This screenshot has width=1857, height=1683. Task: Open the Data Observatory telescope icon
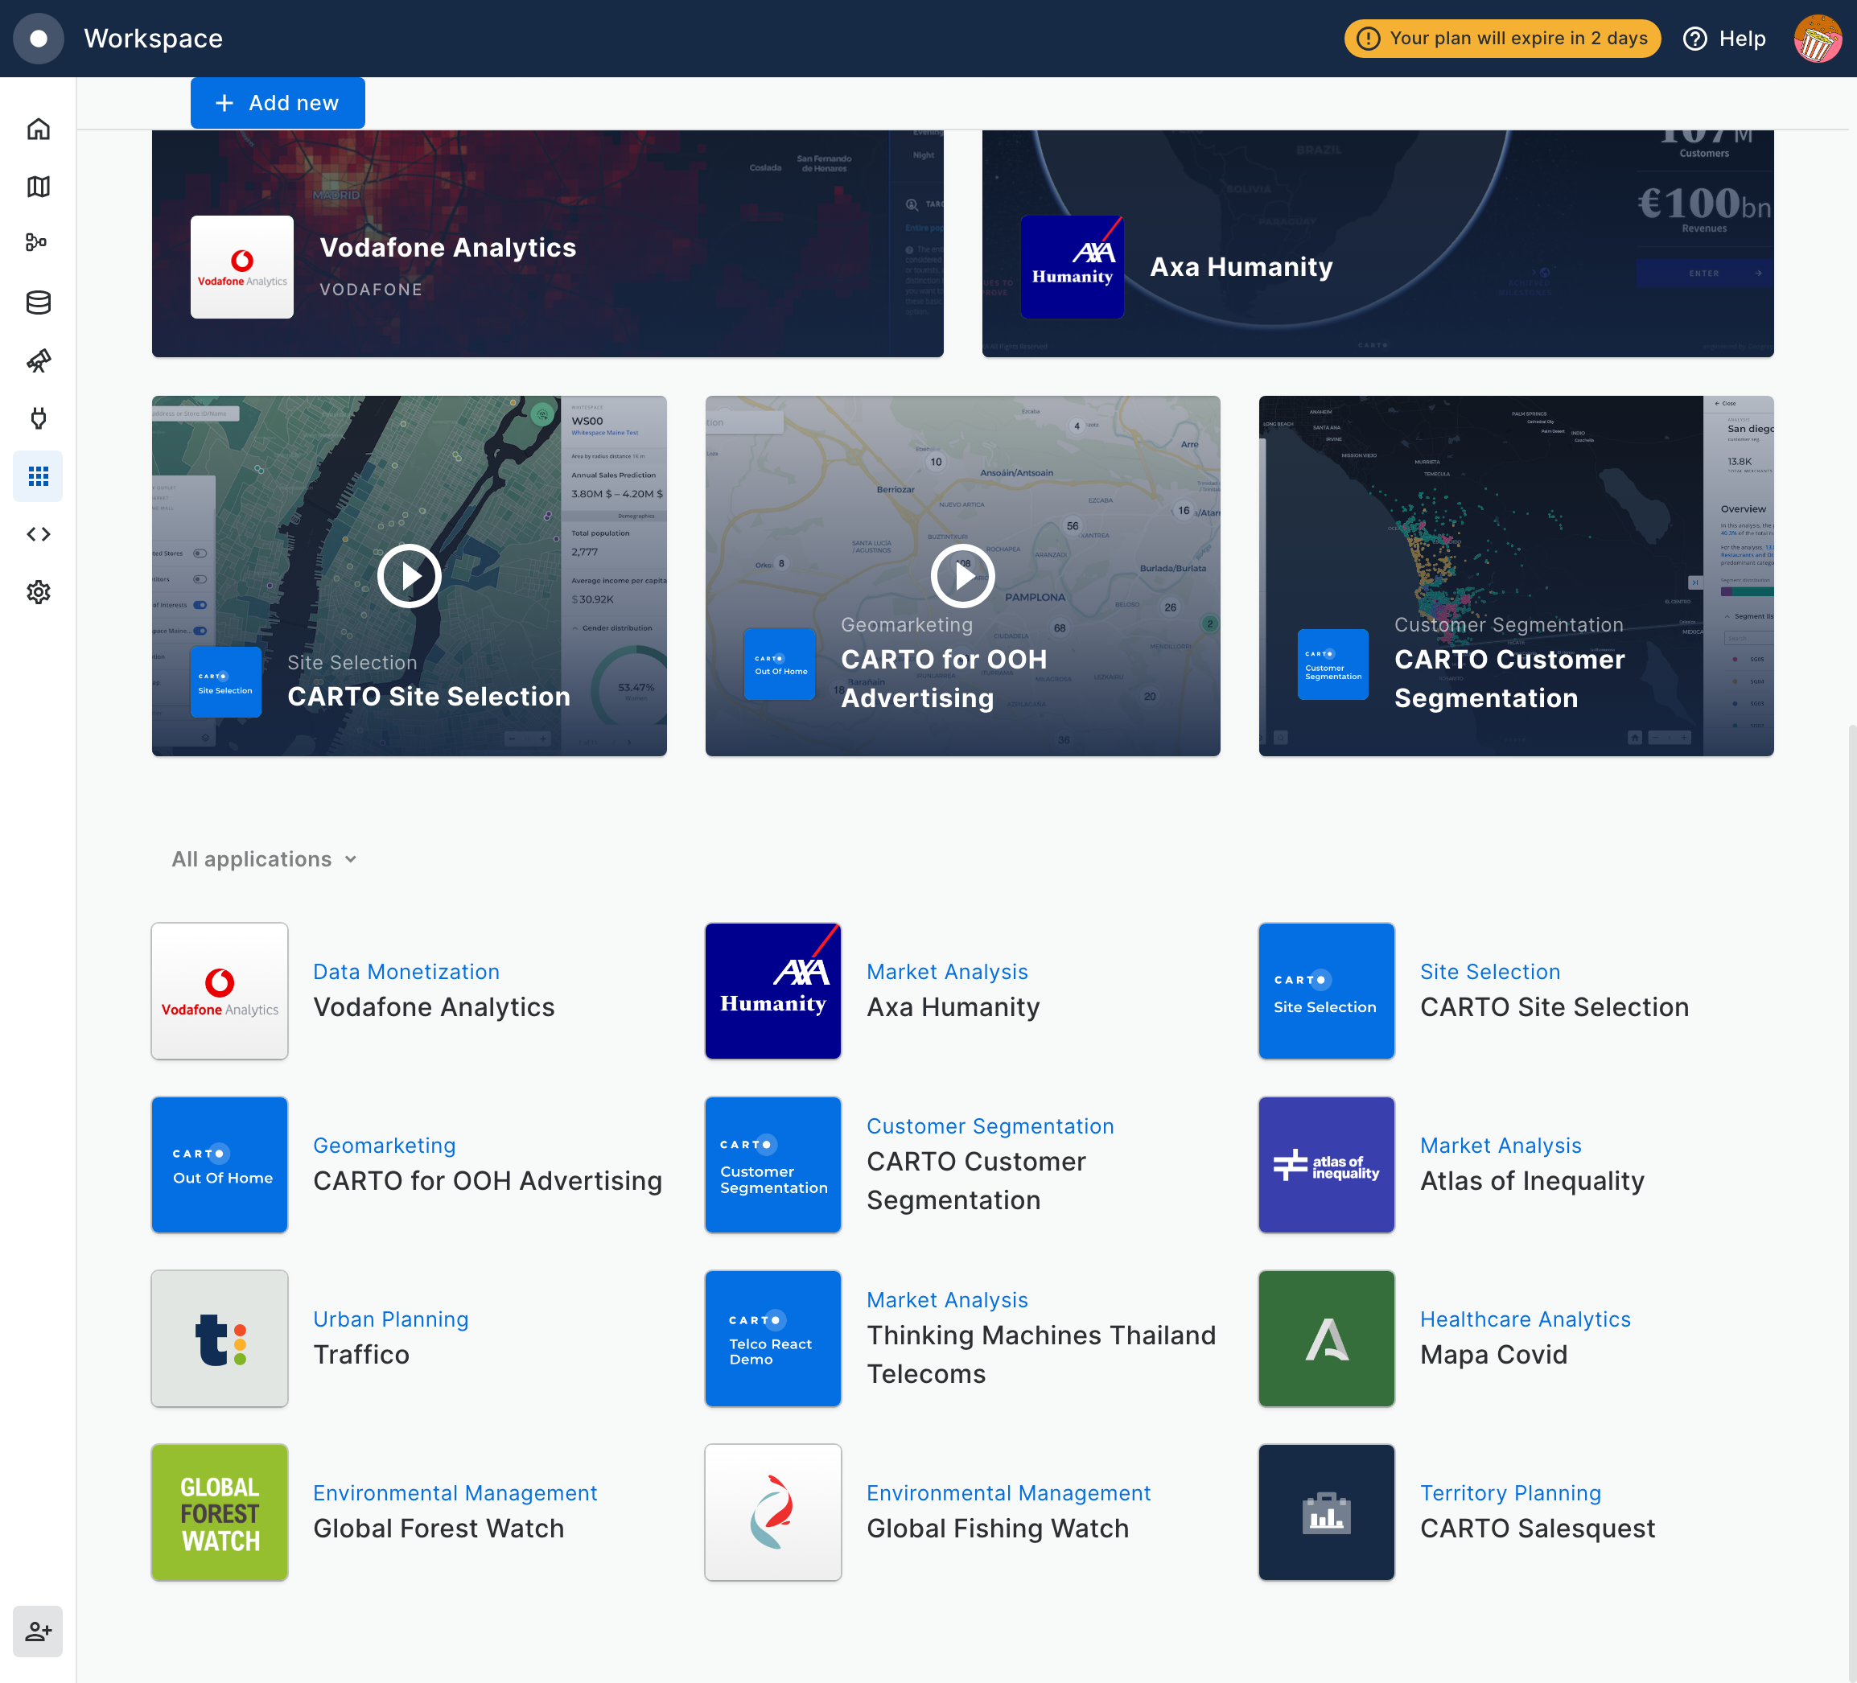click(38, 360)
